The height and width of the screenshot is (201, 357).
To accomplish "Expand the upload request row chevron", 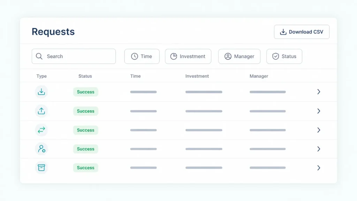I will 319,111.
